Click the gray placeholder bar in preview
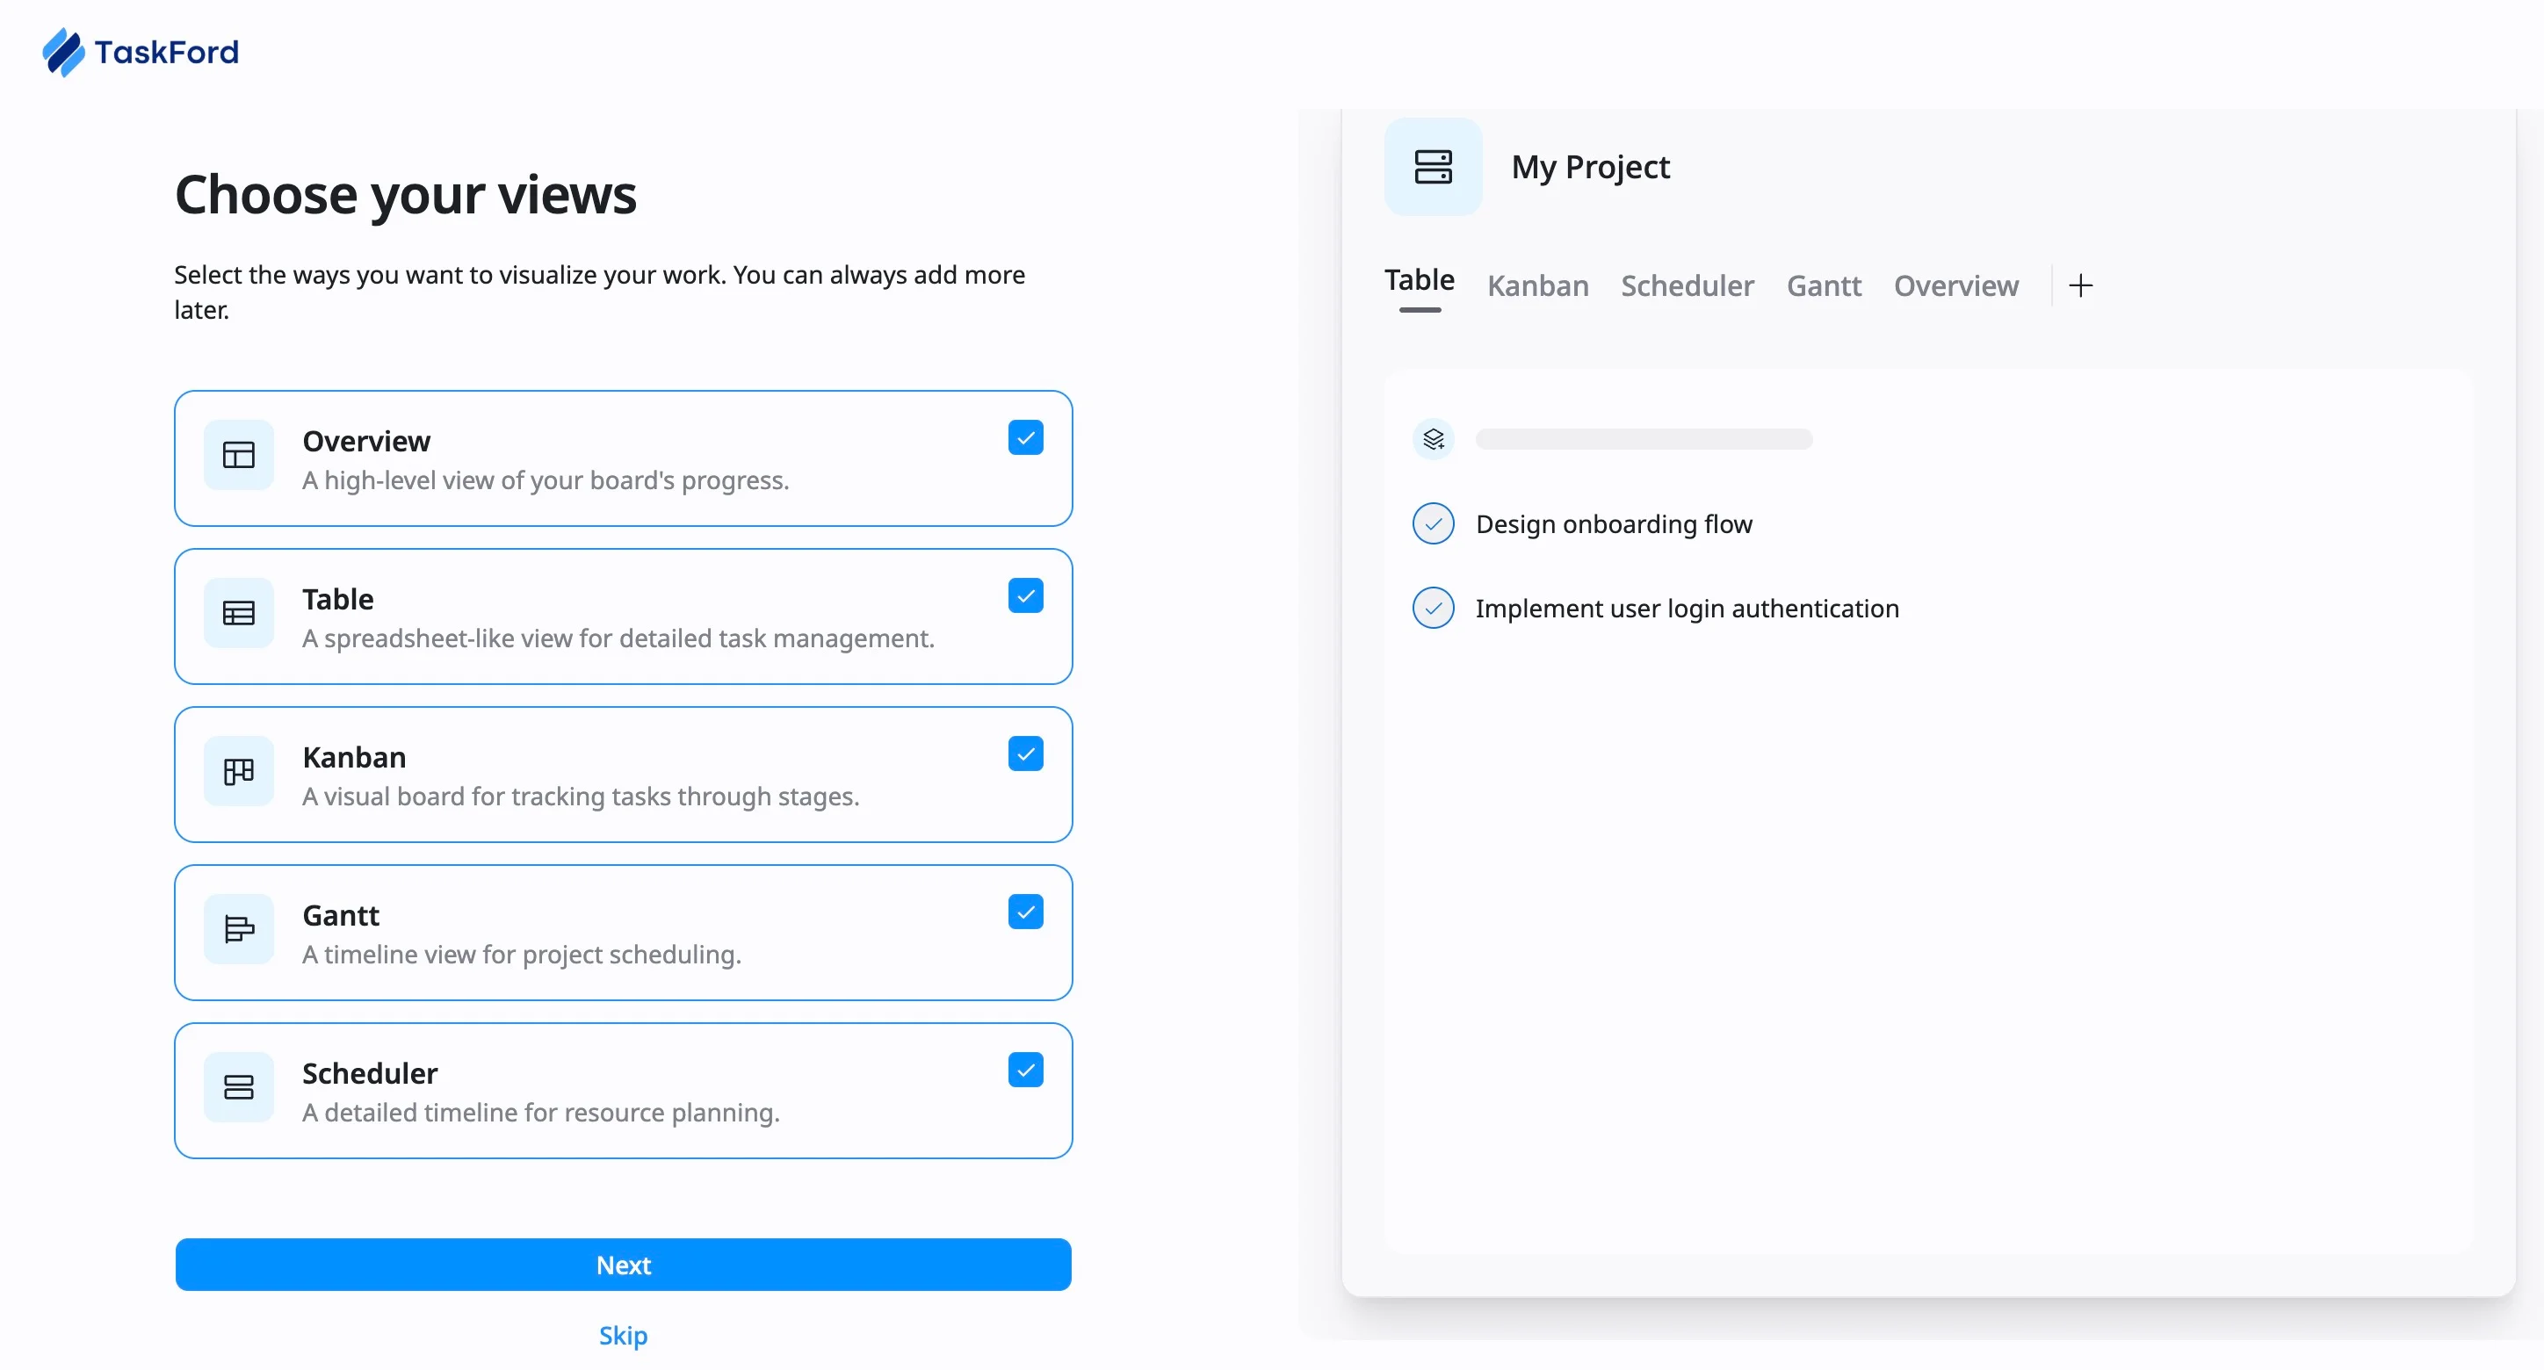2544x1370 pixels. pos(1644,439)
